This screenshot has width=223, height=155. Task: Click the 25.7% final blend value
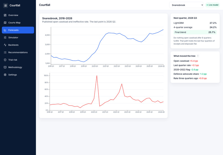(212, 32)
